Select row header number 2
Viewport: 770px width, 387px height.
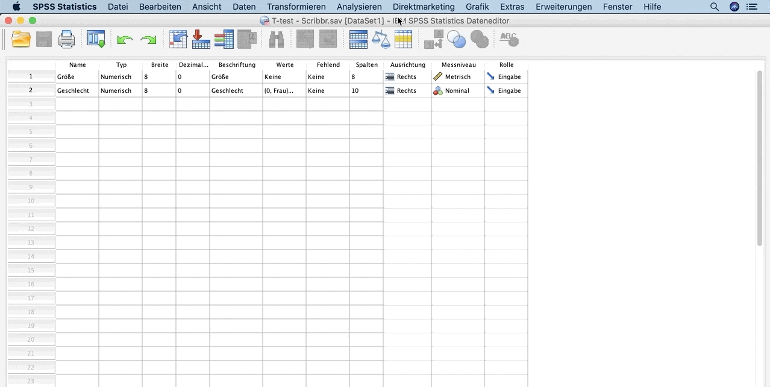coord(31,90)
